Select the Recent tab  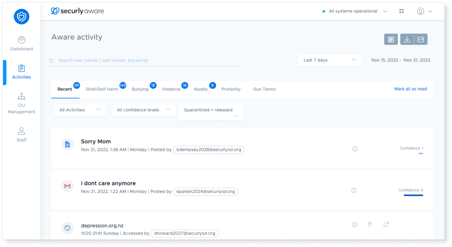(x=65, y=89)
